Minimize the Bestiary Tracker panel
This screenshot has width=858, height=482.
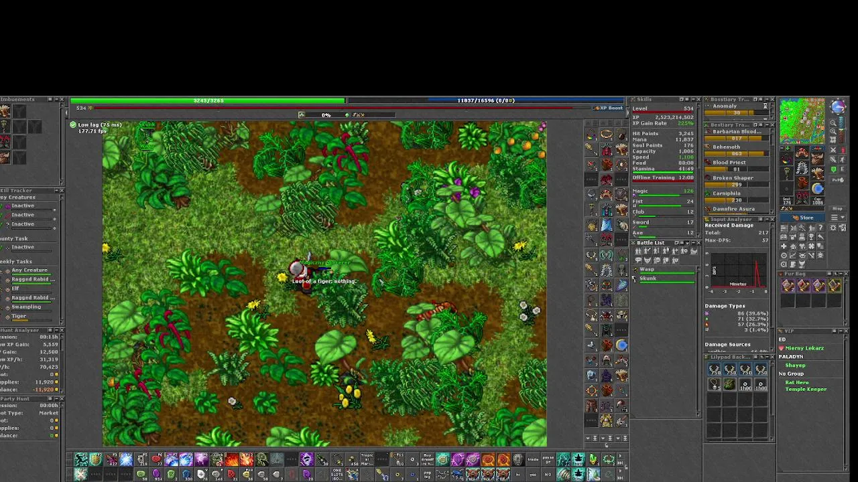point(768,125)
